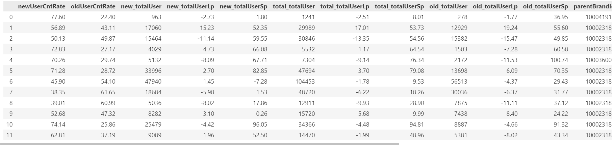Click the new_totalUserLp column header

[190, 6]
